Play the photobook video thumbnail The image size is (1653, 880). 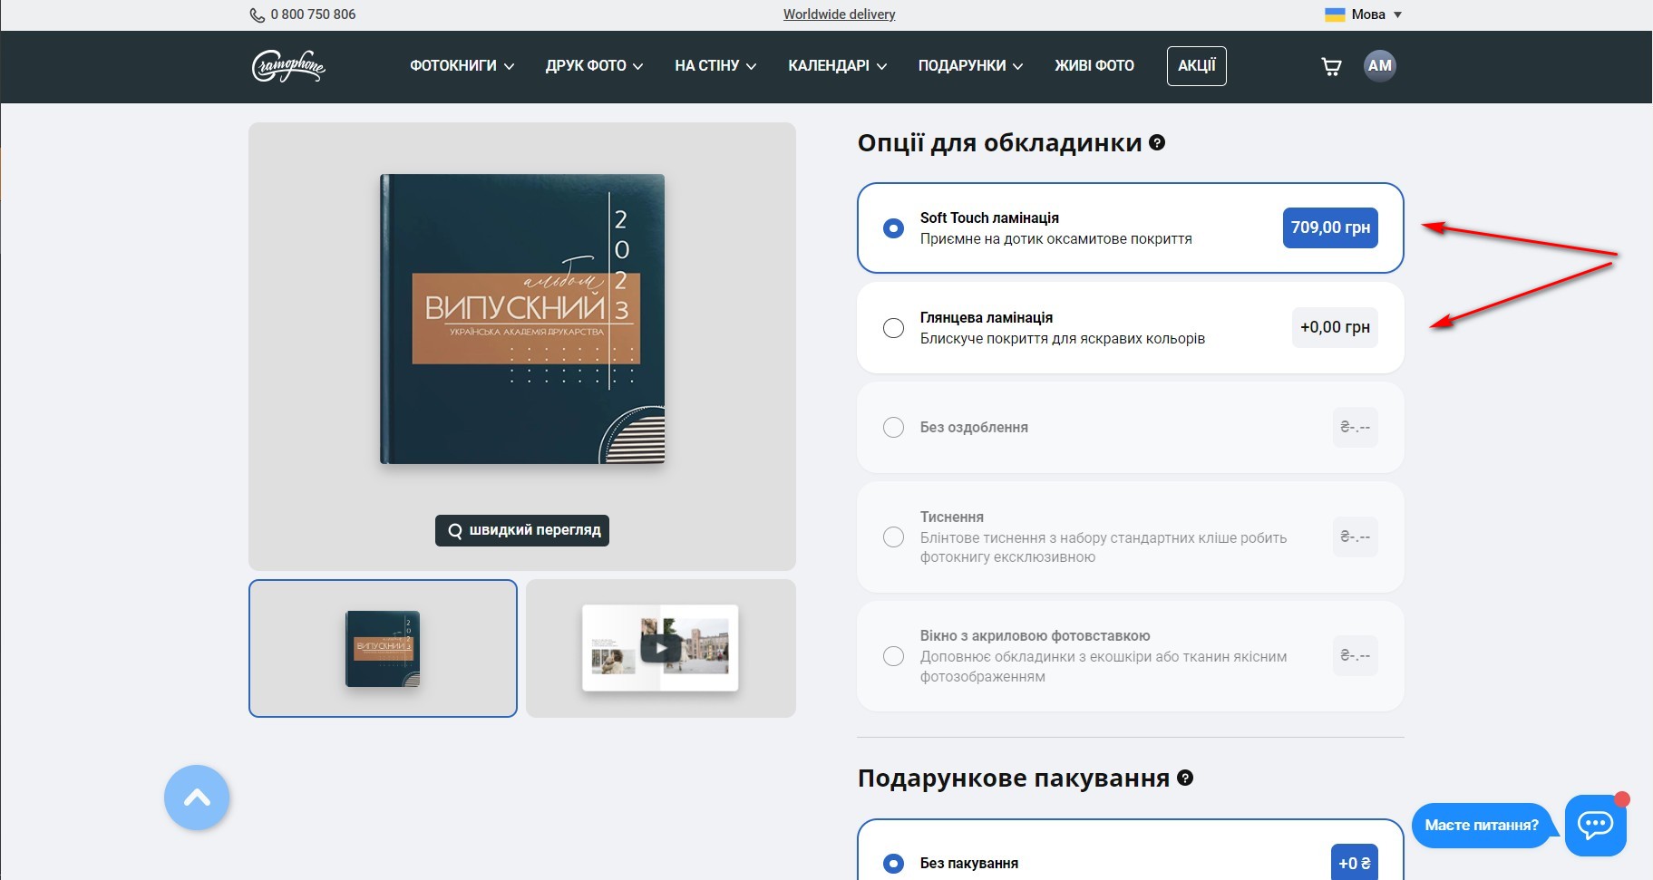coord(661,648)
